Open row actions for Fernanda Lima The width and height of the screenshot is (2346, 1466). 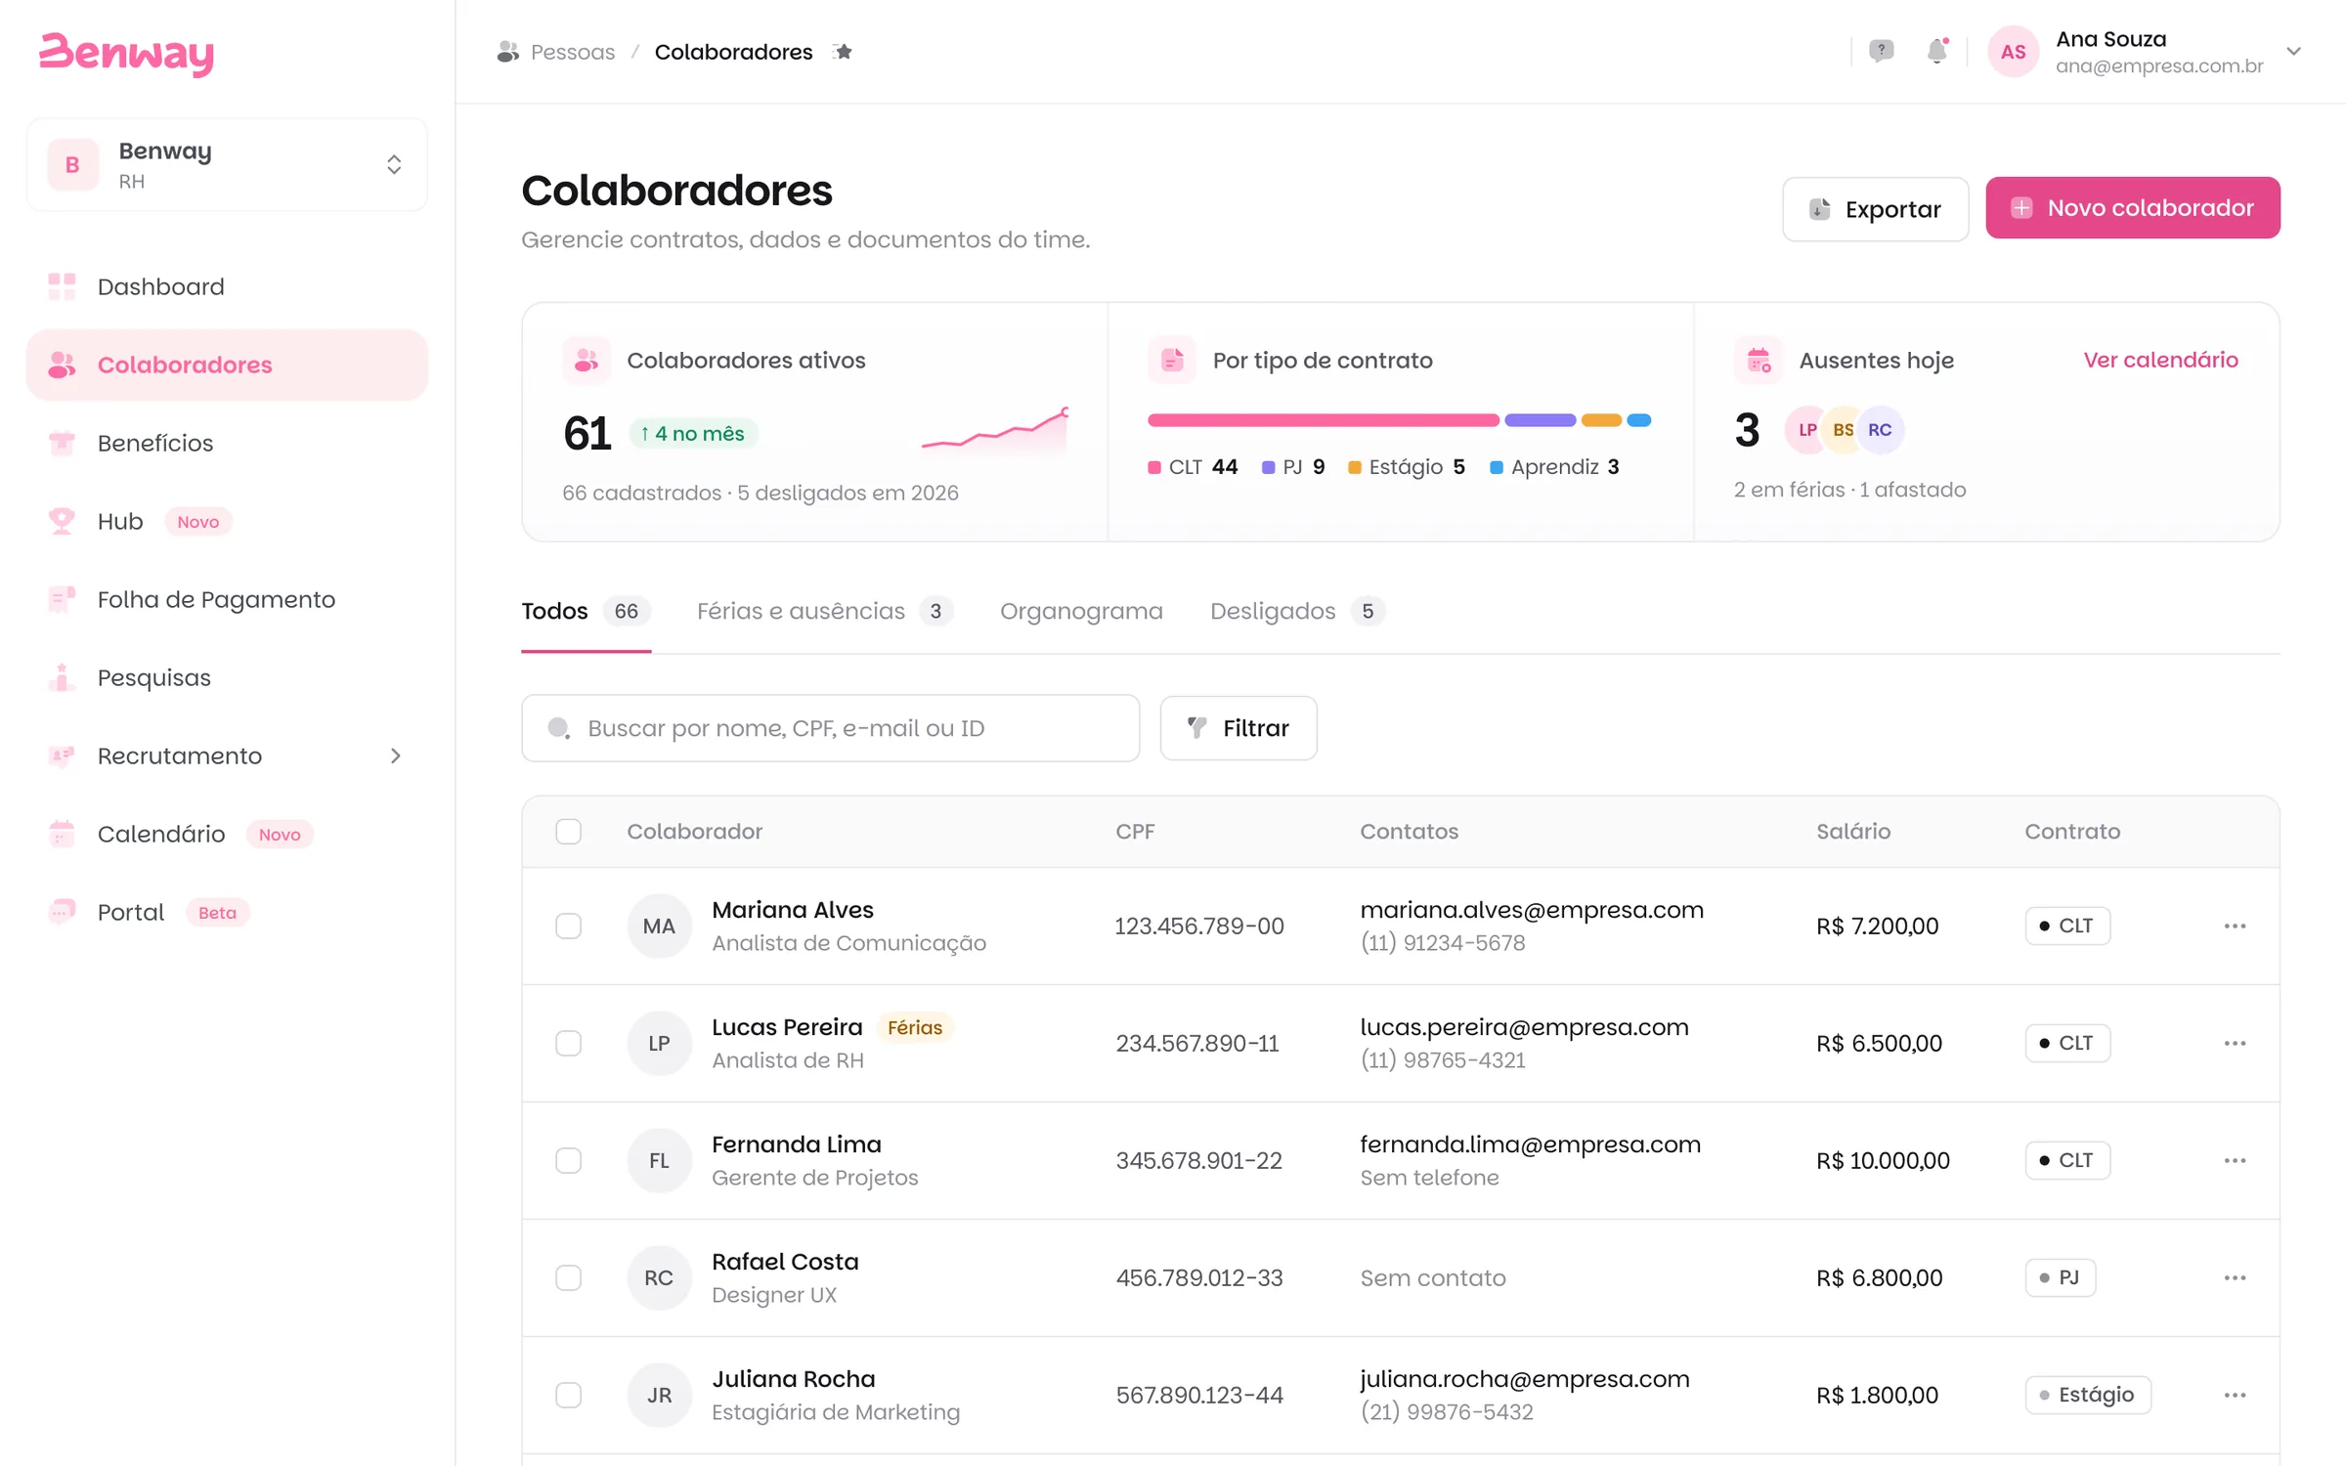click(2235, 1160)
